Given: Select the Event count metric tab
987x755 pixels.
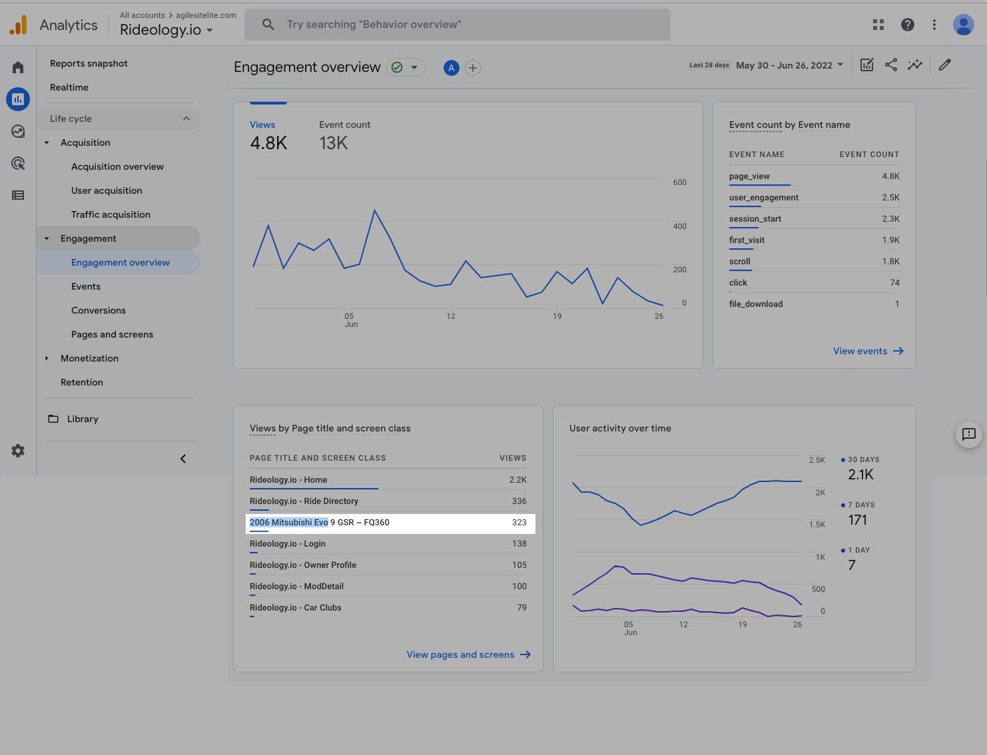Looking at the screenshot, I should click(x=344, y=135).
